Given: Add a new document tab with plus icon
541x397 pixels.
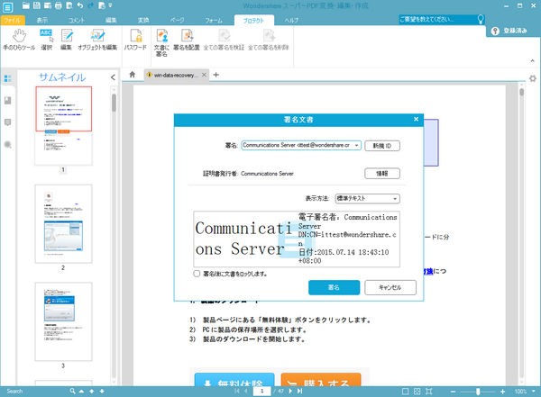Looking at the screenshot, I should (216, 75).
